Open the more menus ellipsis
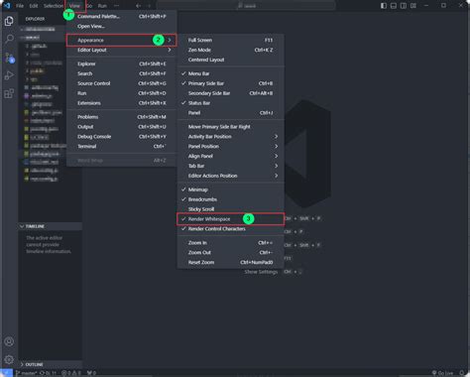This screenshot has height=377, width=470. 116,6
